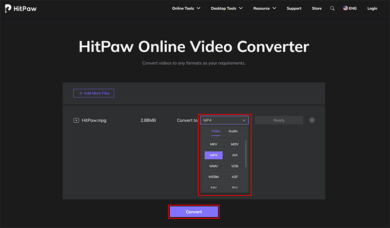Image resolution: width=390 pixels, height=228 pixels.
Task: Click the US flag language icon
Action: coord(346,8)
